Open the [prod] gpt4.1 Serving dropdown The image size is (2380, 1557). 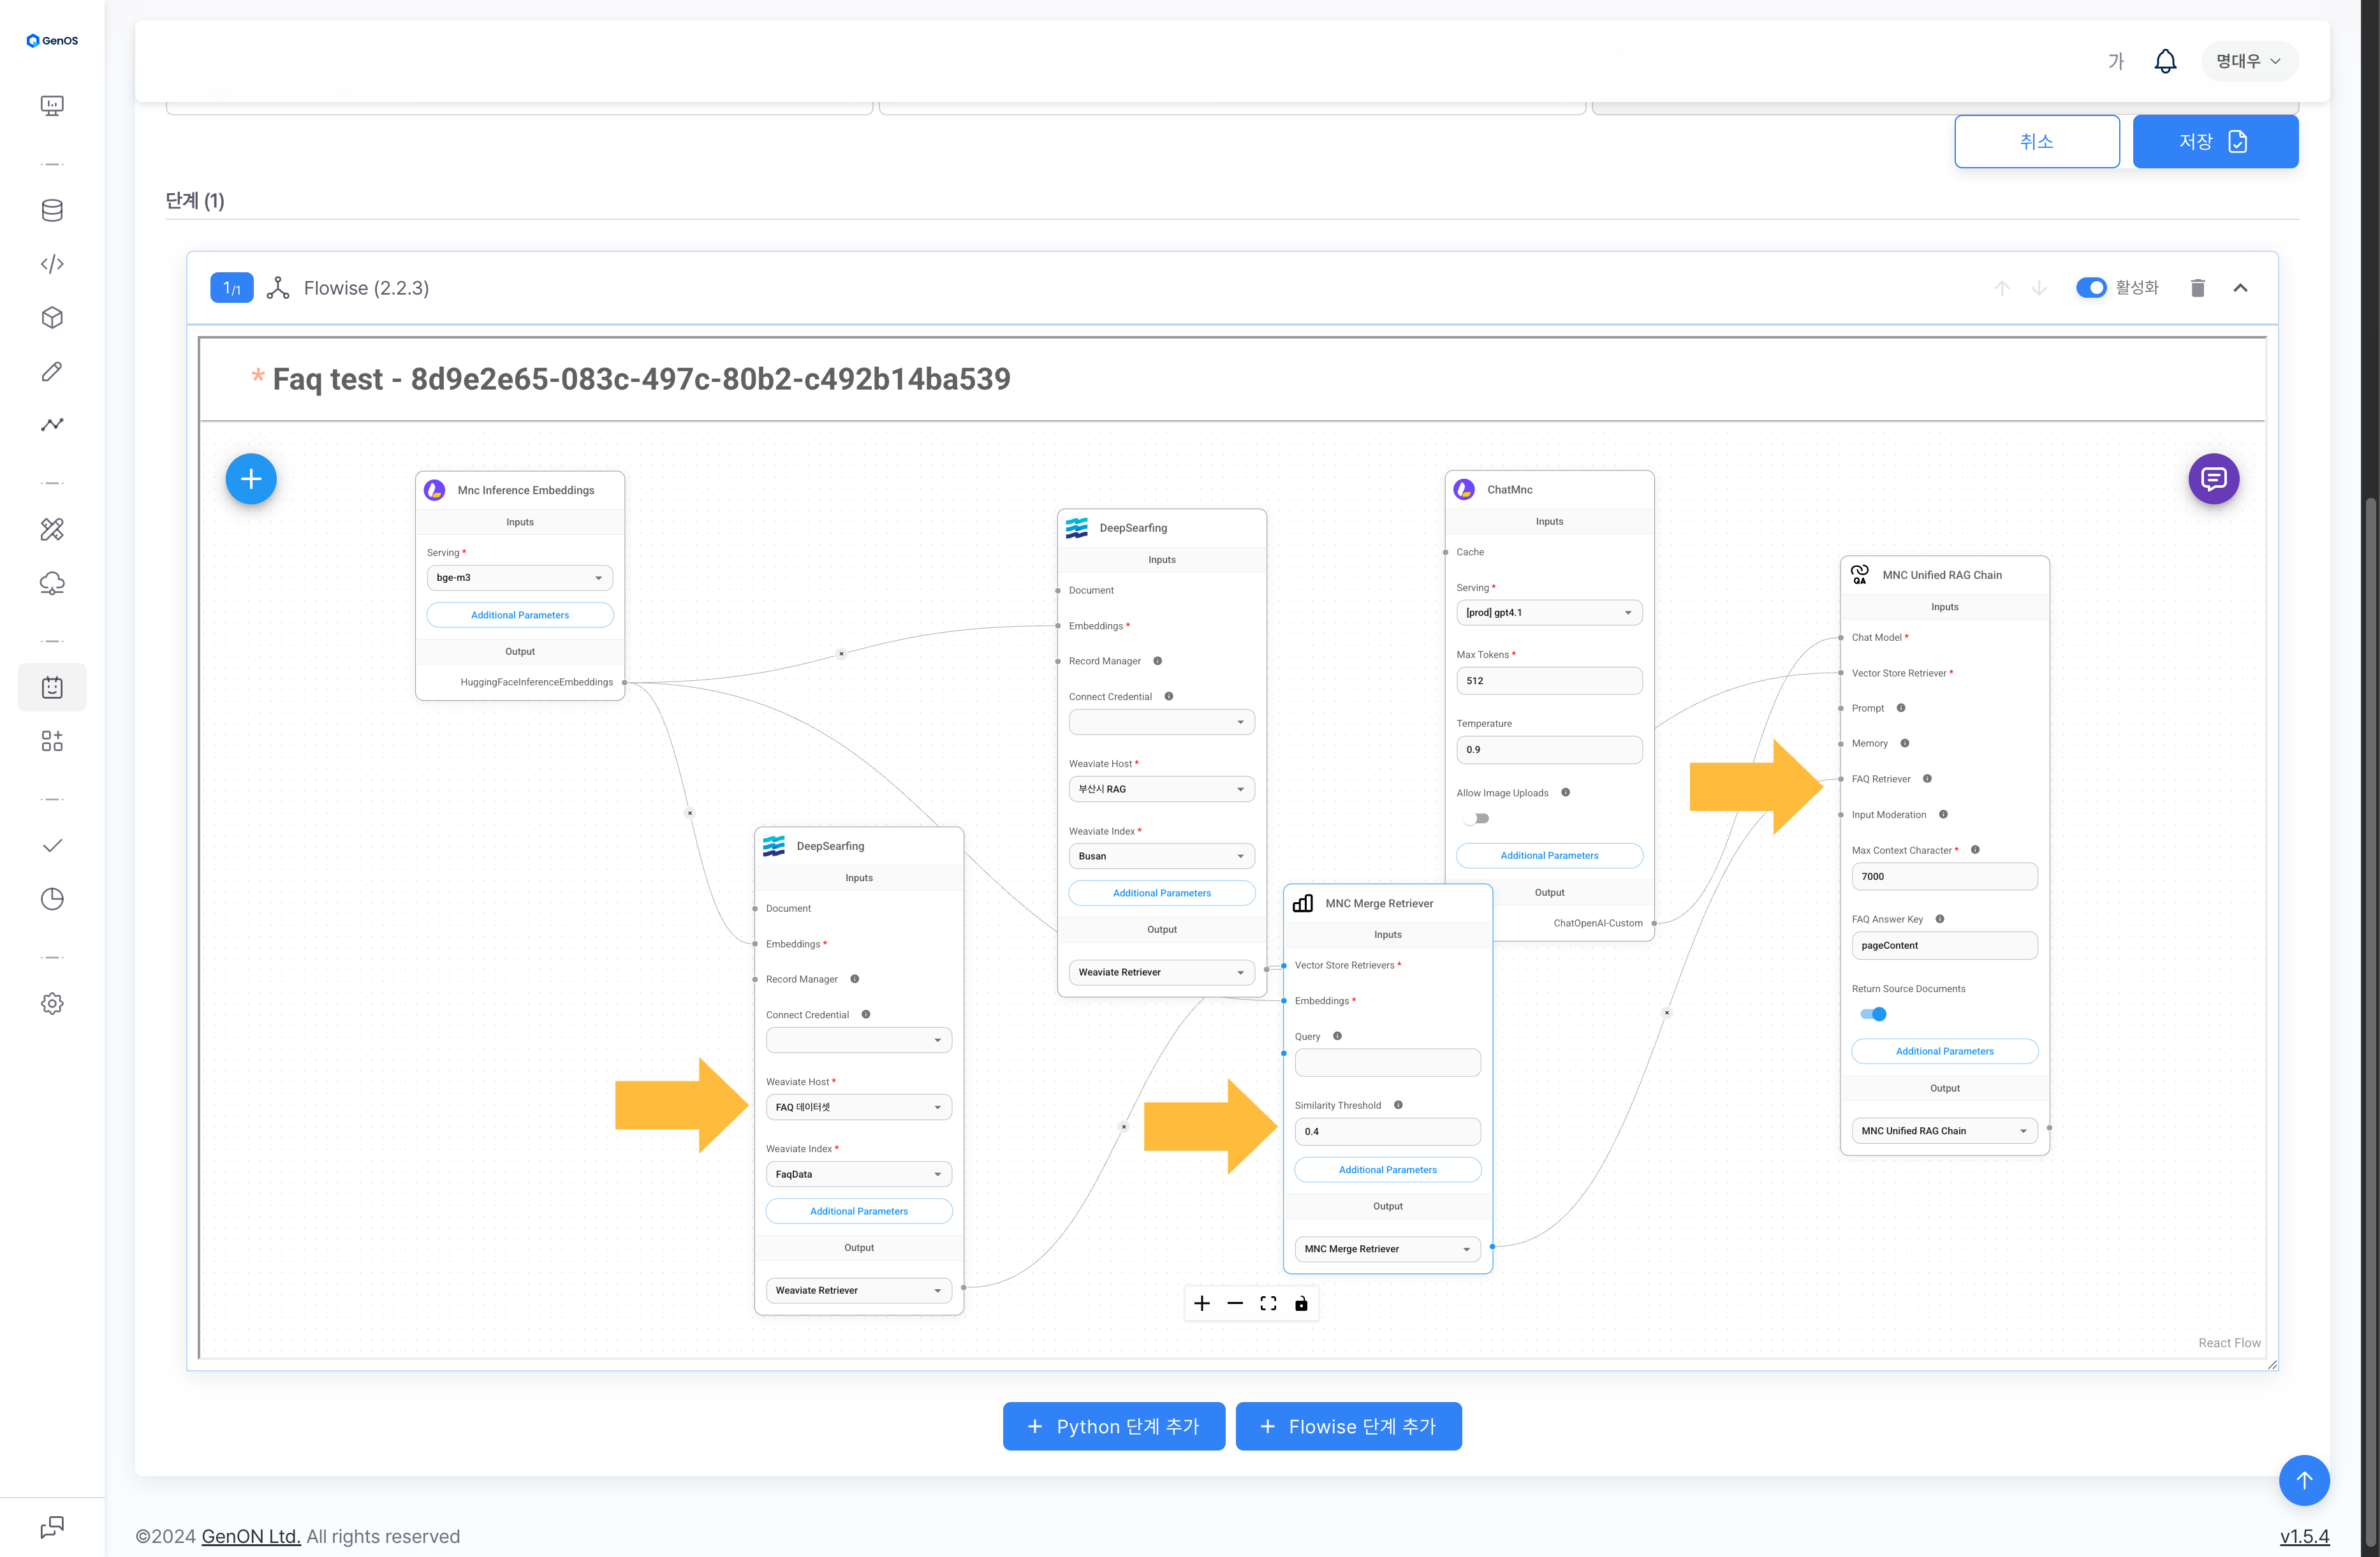(x=1548, y=613)
